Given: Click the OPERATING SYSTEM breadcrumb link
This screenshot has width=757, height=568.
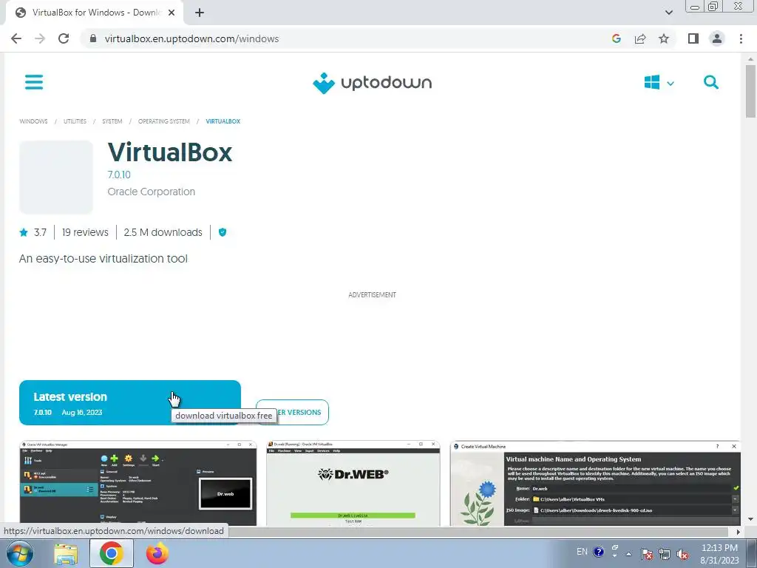Looking at the screenshot, I should coord(163,121).
